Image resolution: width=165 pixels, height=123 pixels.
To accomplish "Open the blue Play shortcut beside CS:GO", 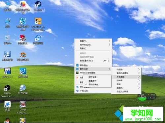I will 23,24.
